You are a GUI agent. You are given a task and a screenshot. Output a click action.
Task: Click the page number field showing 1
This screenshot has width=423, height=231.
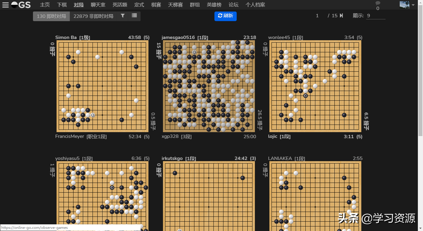pyautogui.click(x=317, y=16)
